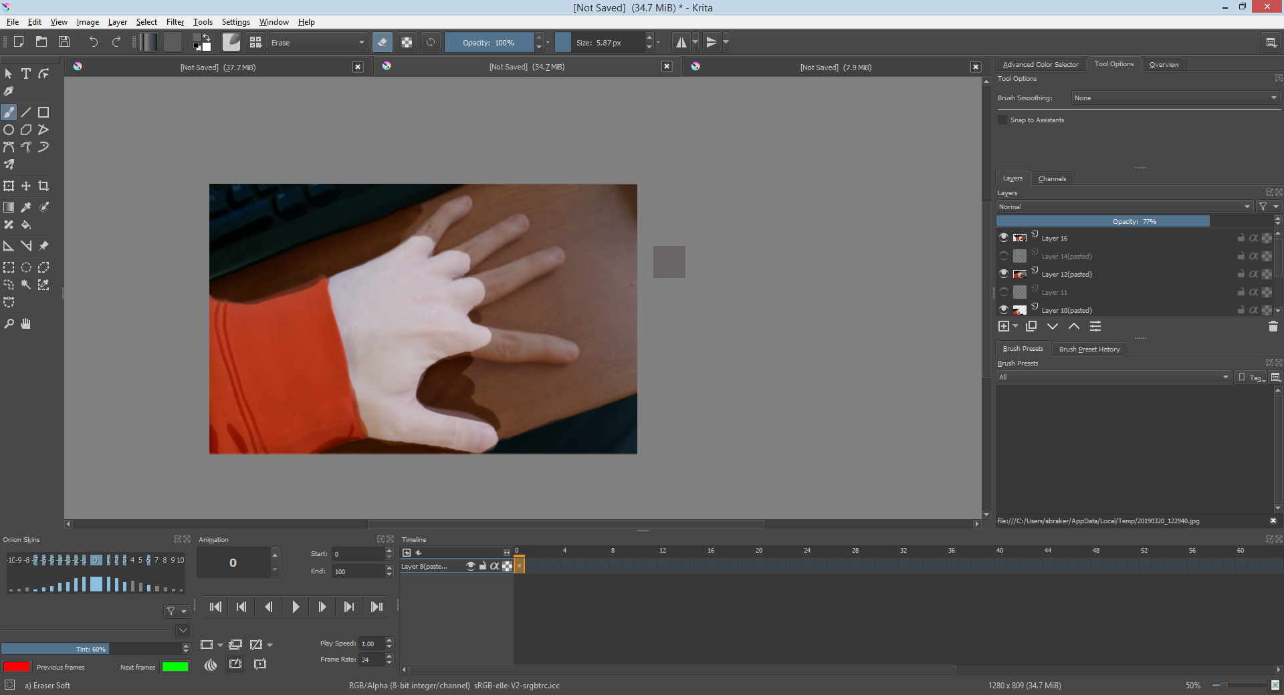1284x695 pixels.
Task: Expand the add layer dropdown arrow
Action: point(1016,326)
